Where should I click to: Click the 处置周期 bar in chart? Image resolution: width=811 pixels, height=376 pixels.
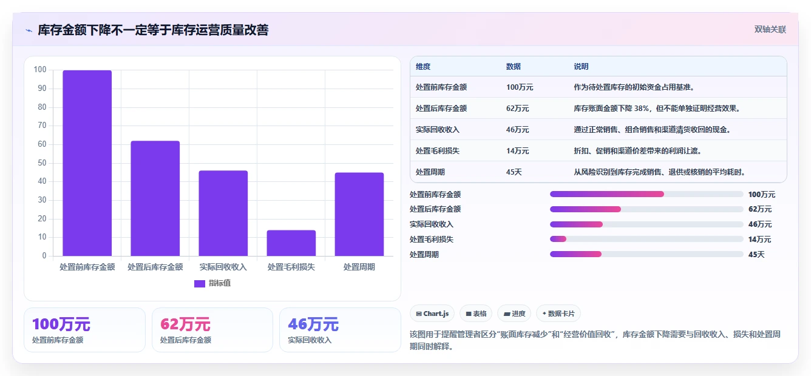[x=359, y=214]
